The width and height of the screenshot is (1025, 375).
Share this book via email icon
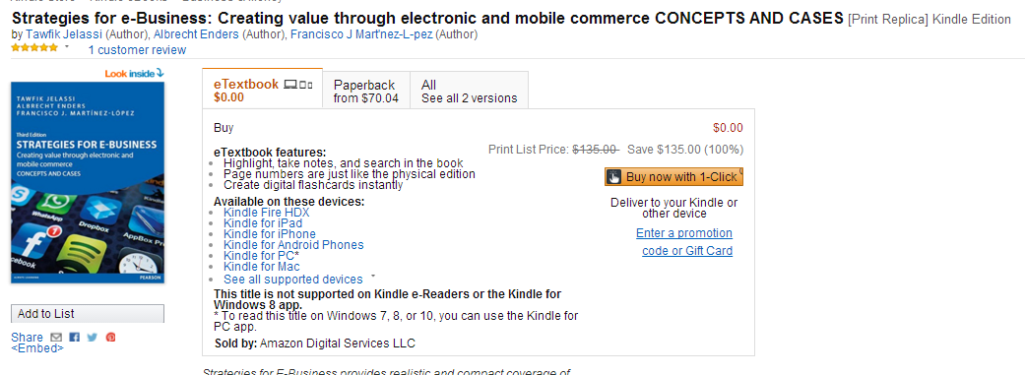point(55,338)
